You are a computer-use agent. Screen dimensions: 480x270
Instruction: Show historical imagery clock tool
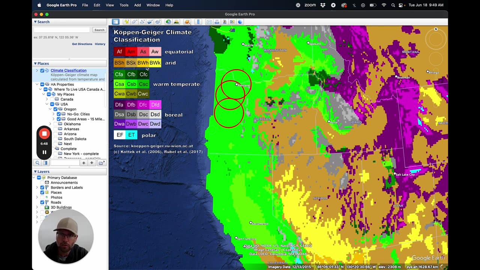168,22
